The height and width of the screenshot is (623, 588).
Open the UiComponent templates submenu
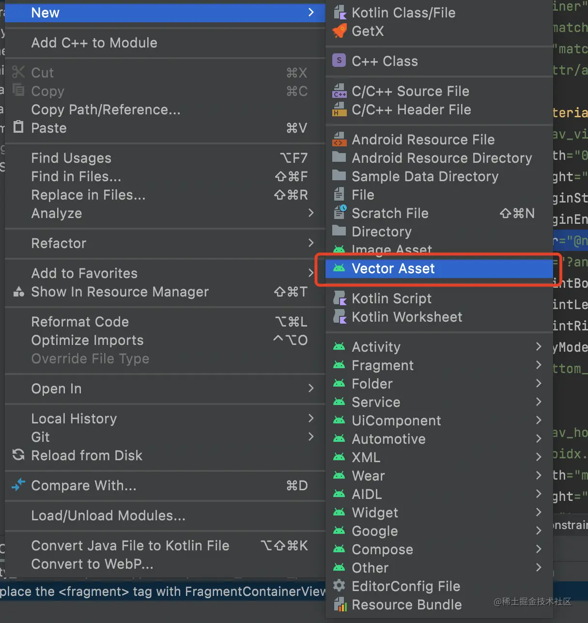click(439, 421)
